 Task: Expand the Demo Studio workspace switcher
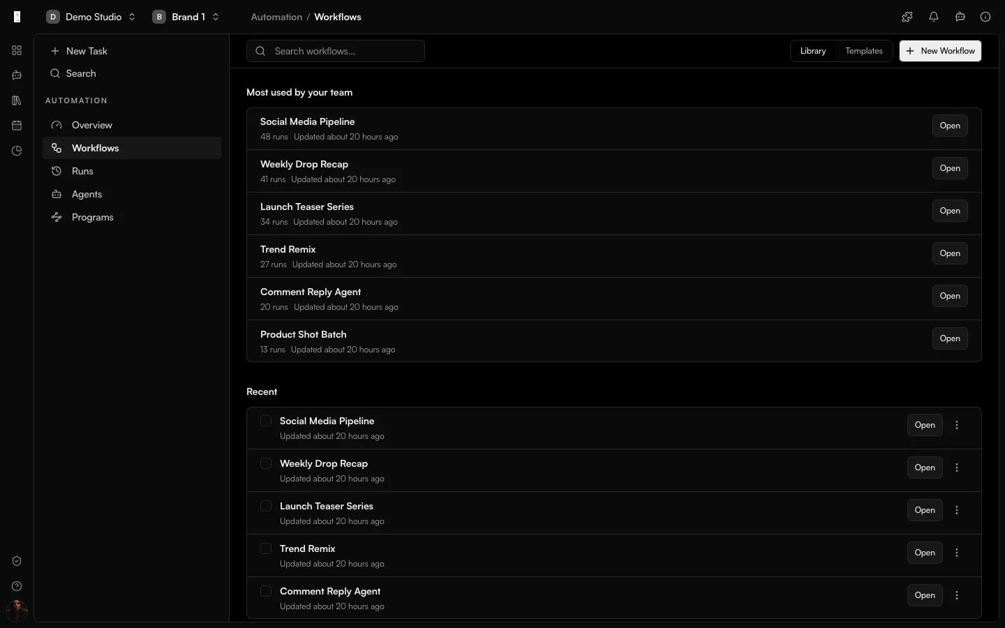[91, 17]
